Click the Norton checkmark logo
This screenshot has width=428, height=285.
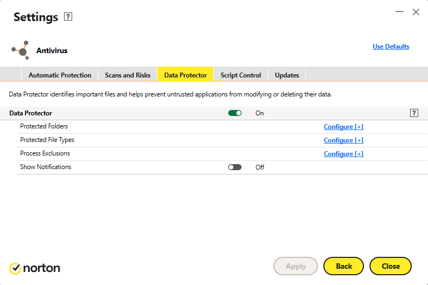pos(15,268)
